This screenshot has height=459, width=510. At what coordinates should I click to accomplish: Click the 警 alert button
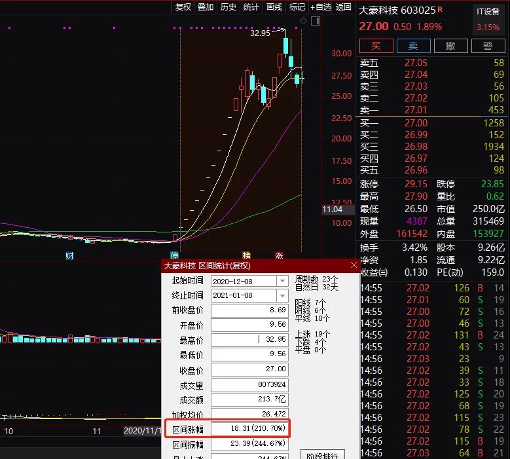point(488,46)
